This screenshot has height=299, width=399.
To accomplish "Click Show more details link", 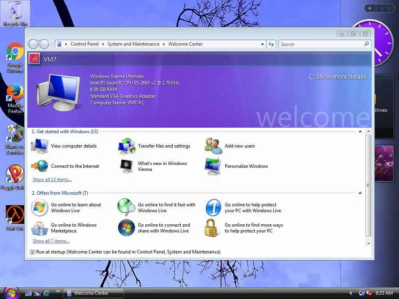I will point(338,77).
